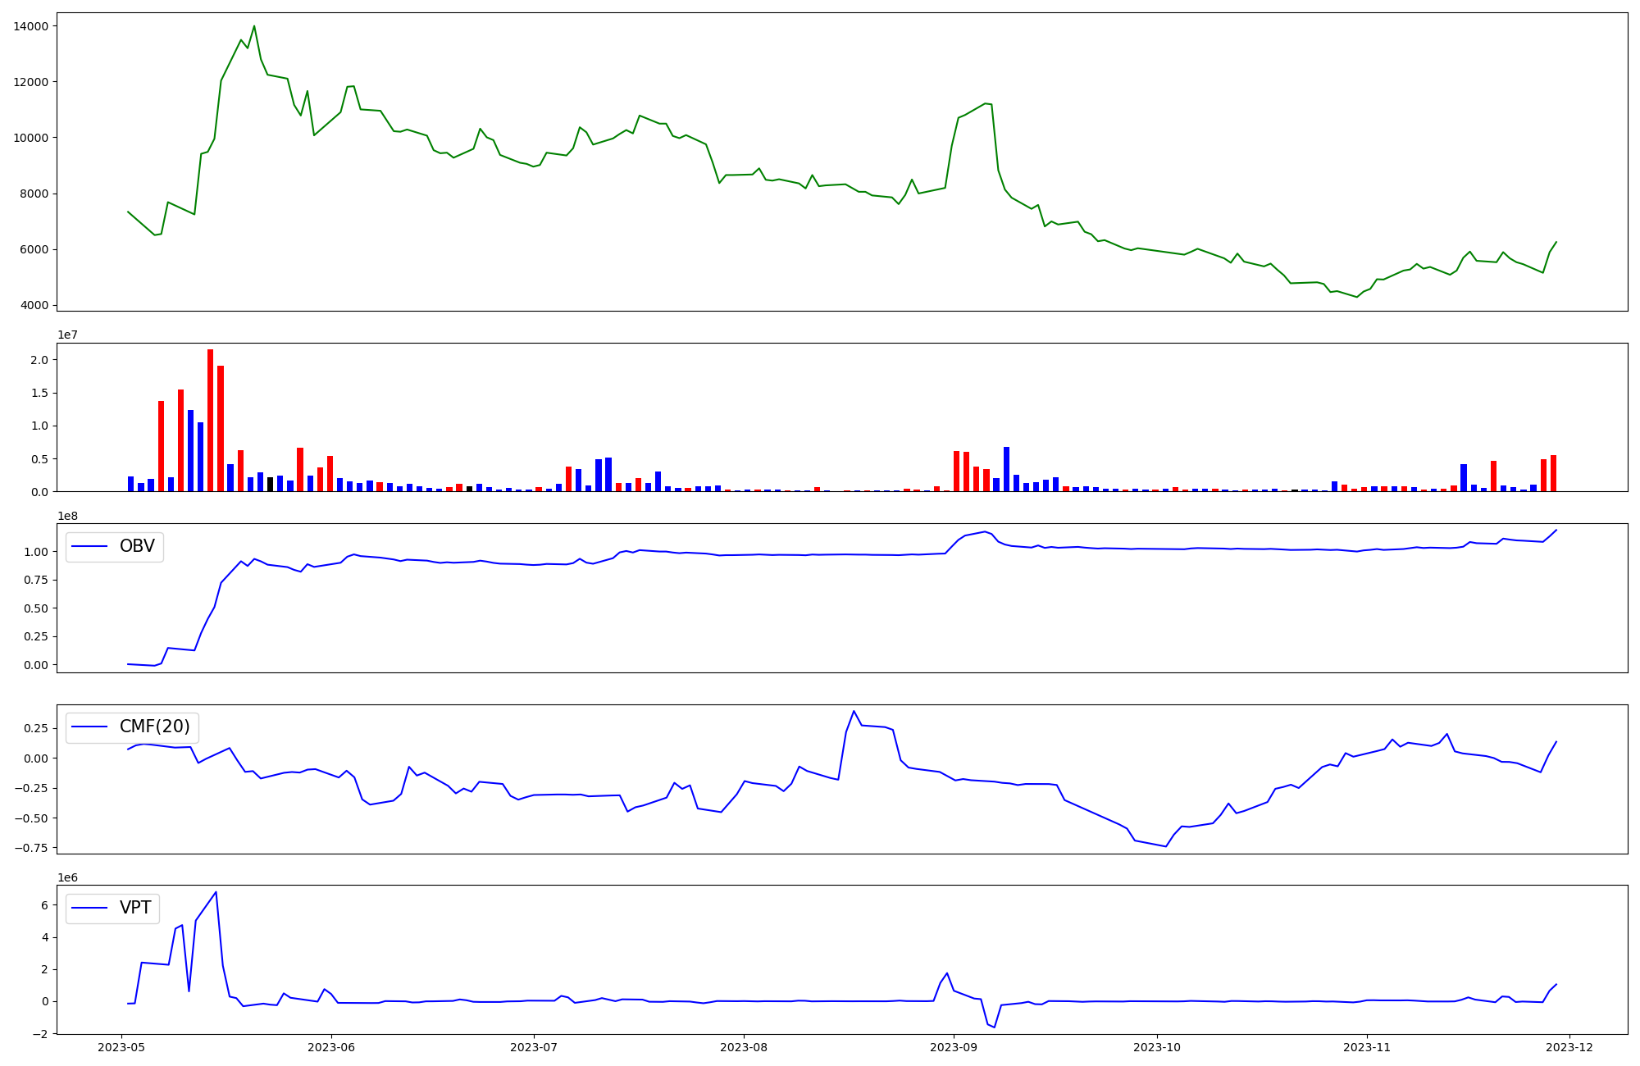
Task: Click the highest CMF peak in mid-August
Action: tap(854, 711)
